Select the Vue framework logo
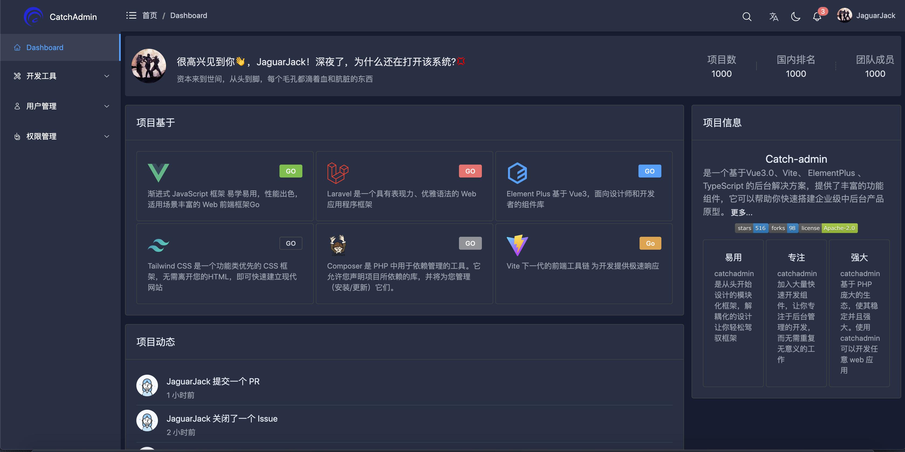 (158, 172)
